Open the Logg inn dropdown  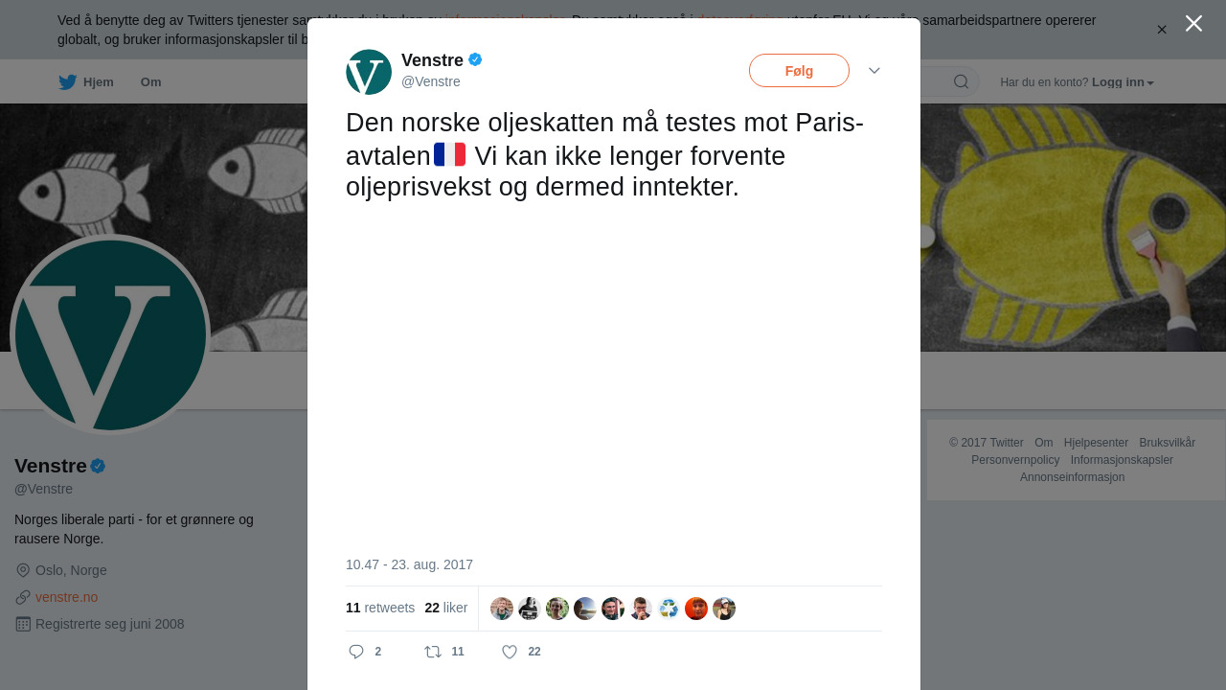[x=1123, y=82]
